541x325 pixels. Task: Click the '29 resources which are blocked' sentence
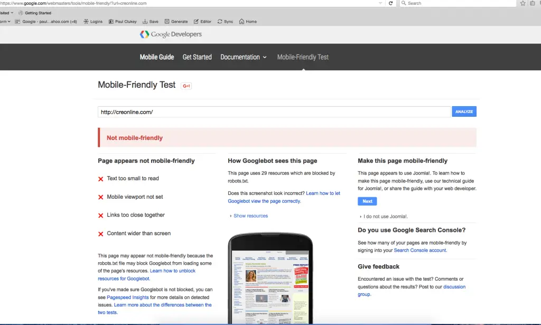pyautogui.click(x=282, y=177)
